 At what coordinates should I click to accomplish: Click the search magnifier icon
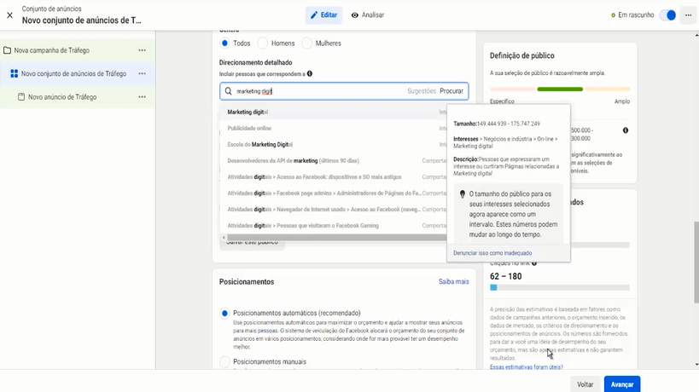click(x=228, y=91)
